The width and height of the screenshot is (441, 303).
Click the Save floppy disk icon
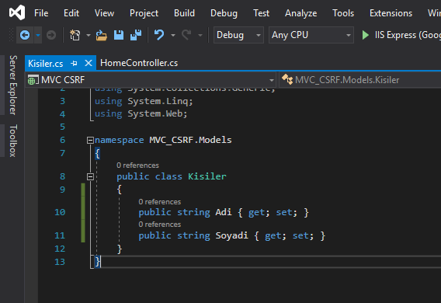(x=119, y=35)
